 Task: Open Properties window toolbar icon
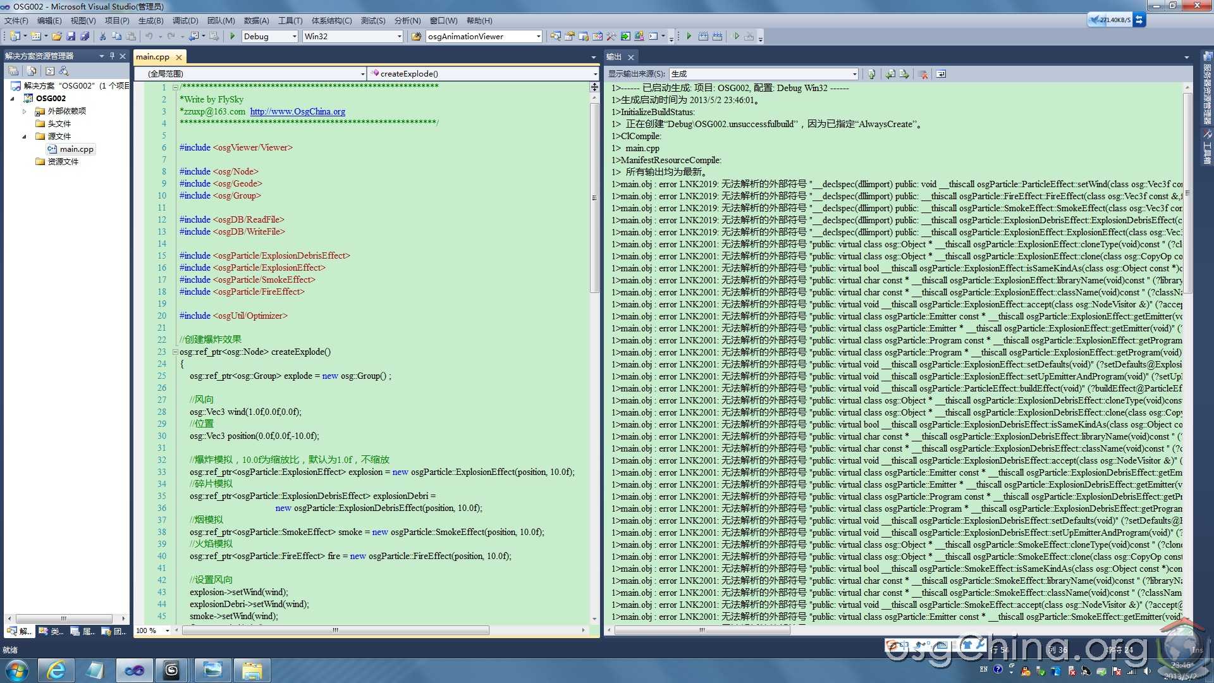point(569,36)
